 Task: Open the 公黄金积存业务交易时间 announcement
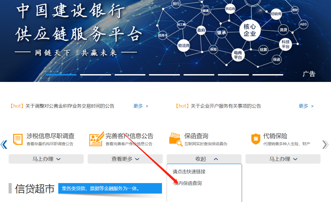point(70,106)
